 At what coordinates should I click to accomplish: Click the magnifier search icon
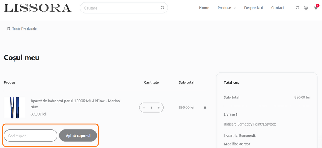tap(162, 8)
